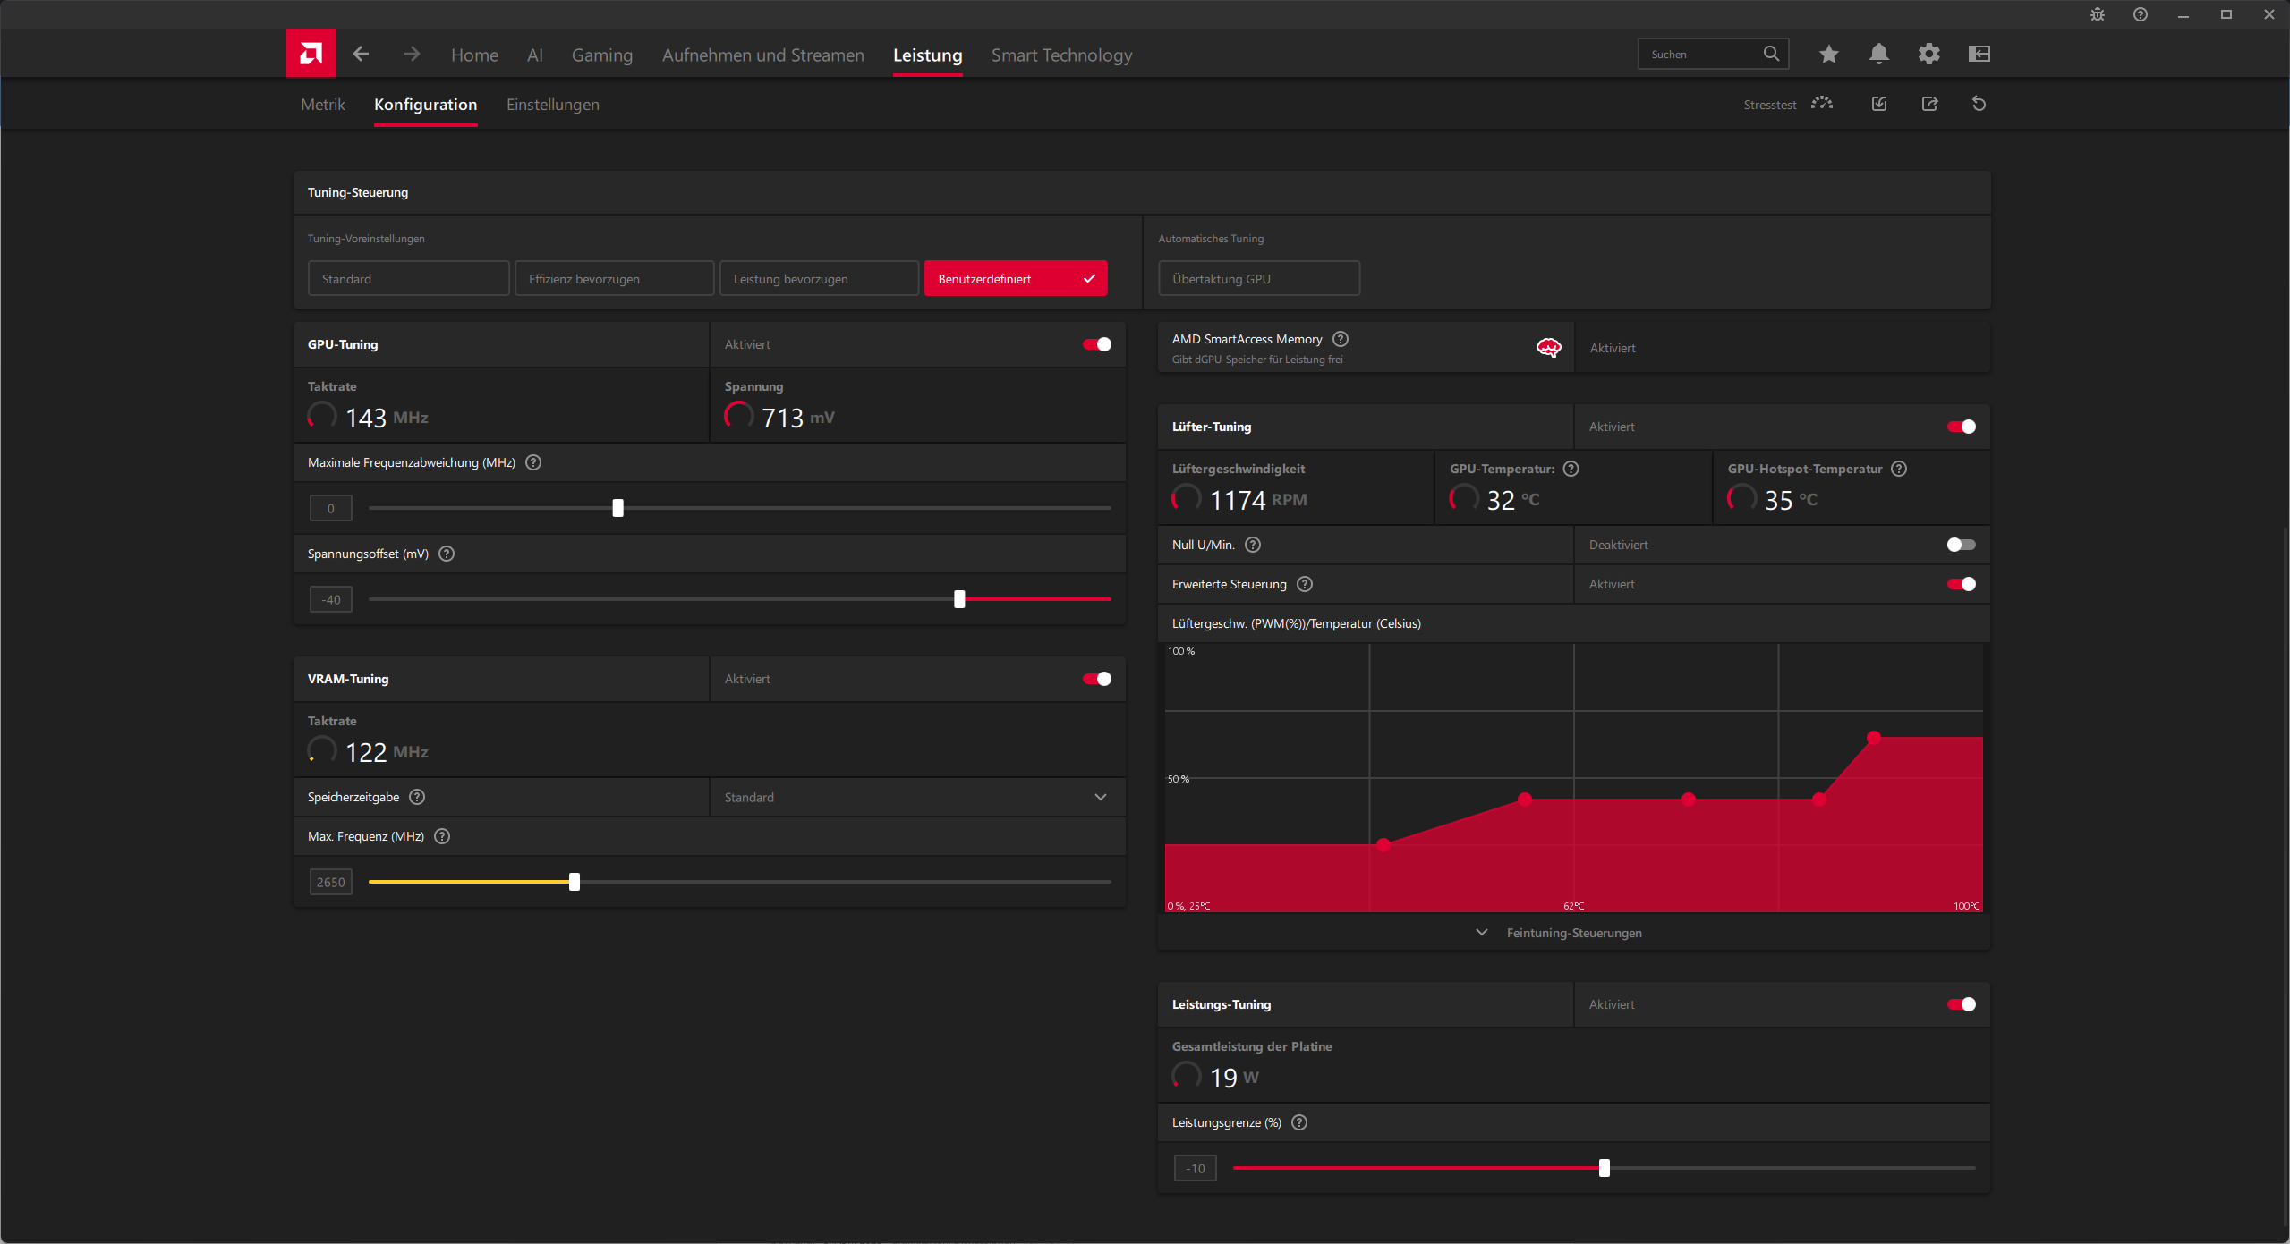Turn off Erweiterte Steuerung toggle

click(1961, 584)
